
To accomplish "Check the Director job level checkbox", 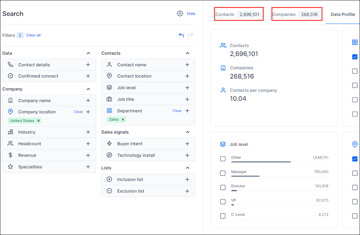I will coord(223,187).
